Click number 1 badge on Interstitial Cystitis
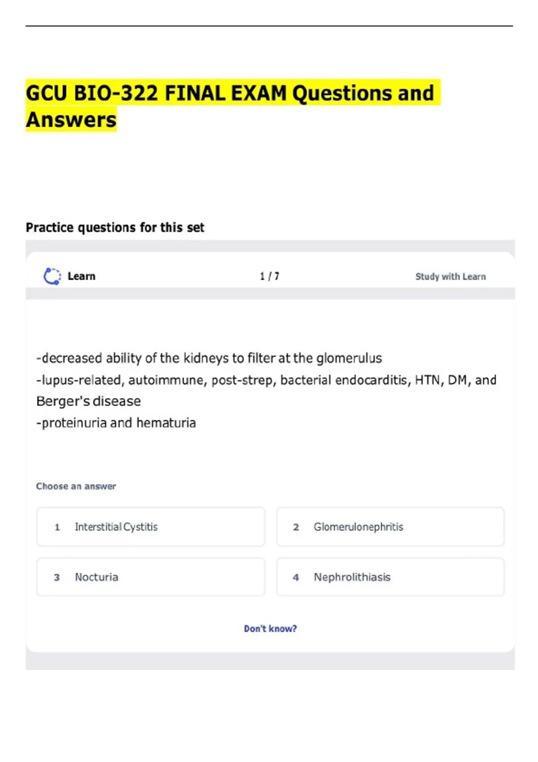The image size is (538, 762). [x=57, y=527]
